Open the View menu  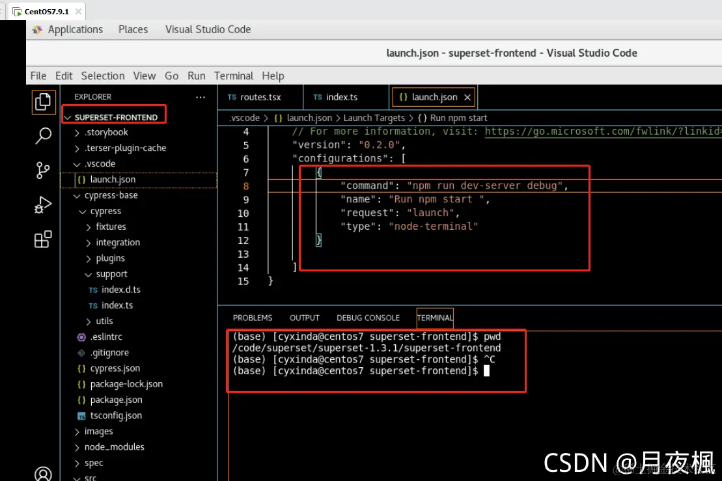144,76
